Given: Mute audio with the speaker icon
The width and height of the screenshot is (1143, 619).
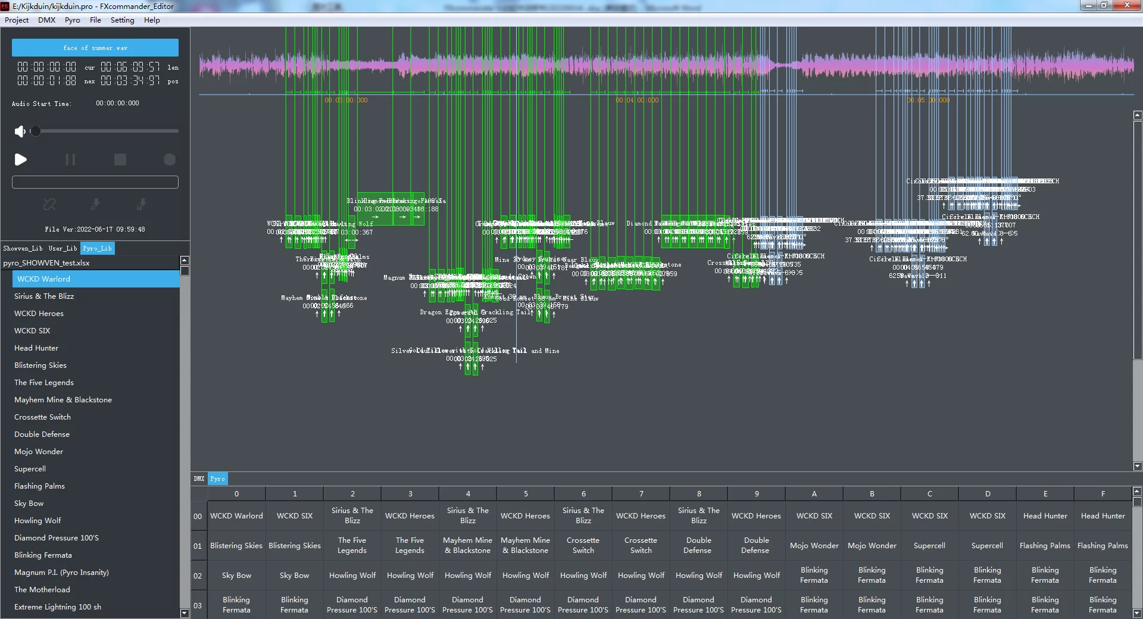Looking at the screenshot, I should 20,131.
